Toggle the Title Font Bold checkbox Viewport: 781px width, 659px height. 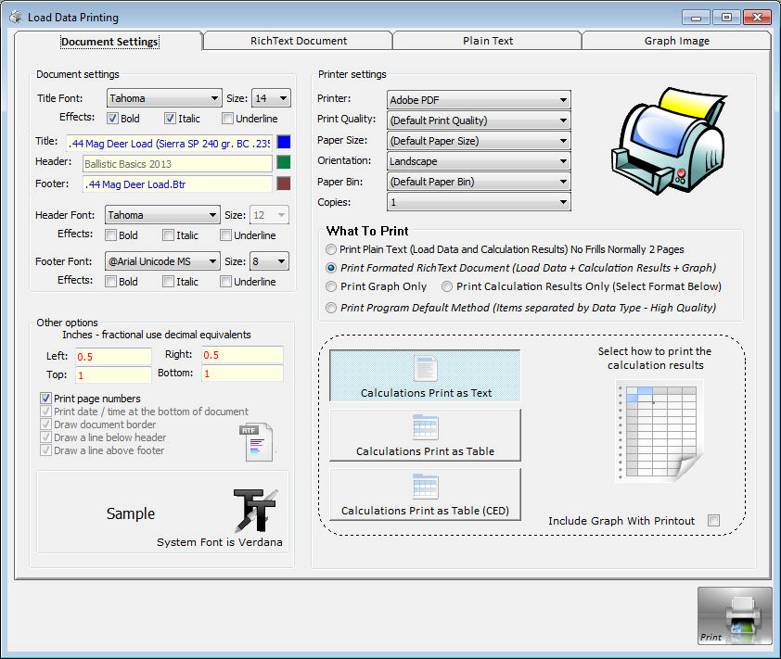(112, 119)
